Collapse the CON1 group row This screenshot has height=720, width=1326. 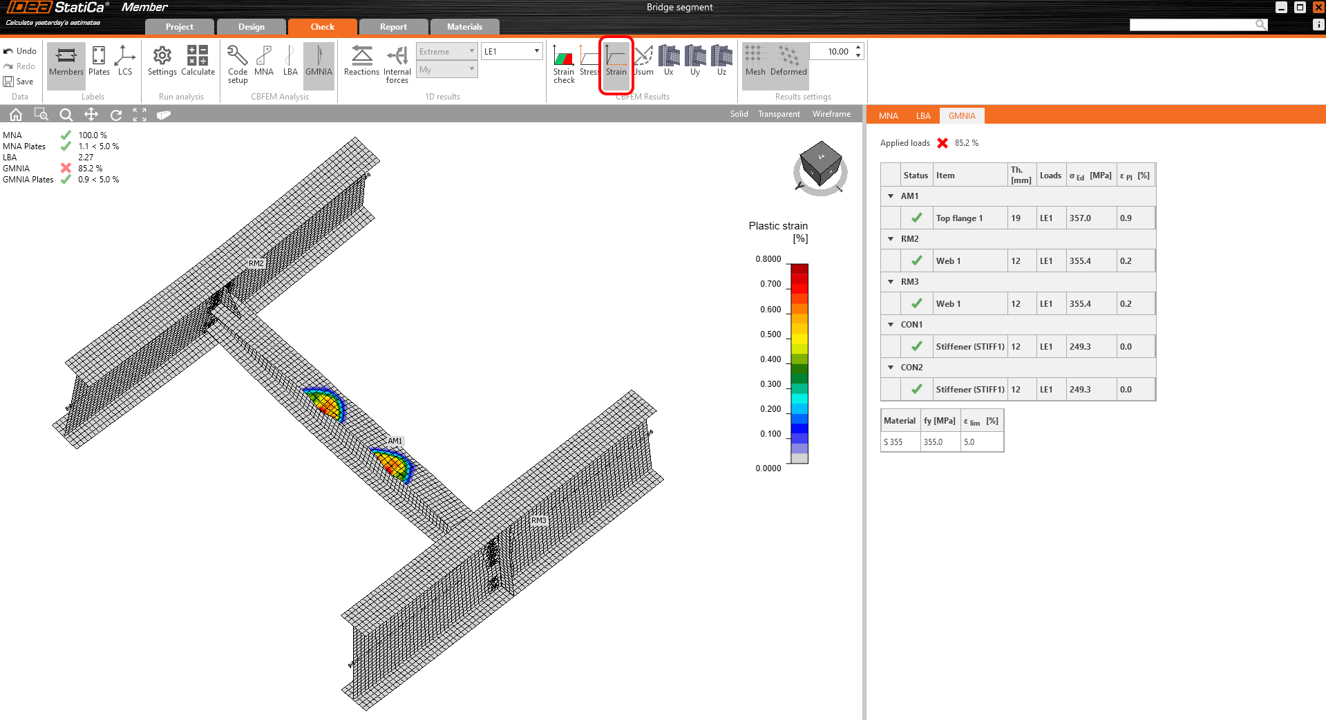[x=891, y=325]
